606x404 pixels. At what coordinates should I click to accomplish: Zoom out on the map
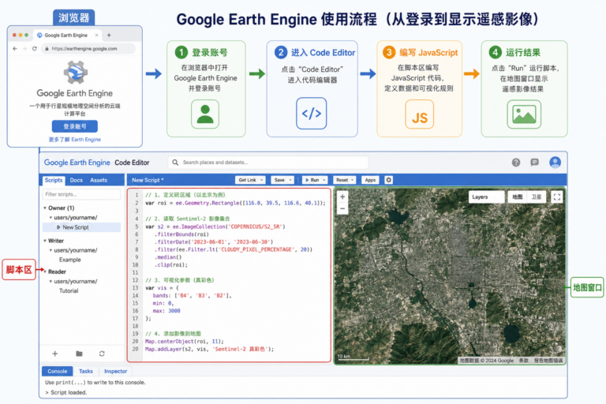(x=342, y=209)
